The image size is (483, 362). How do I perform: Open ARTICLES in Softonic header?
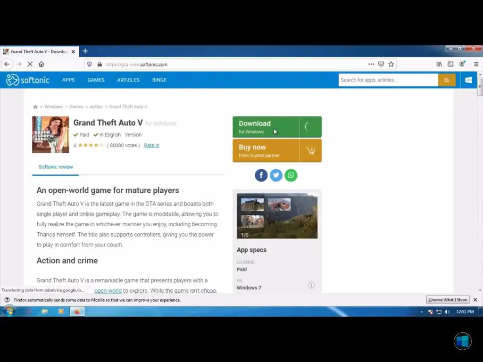coord(128,80)
